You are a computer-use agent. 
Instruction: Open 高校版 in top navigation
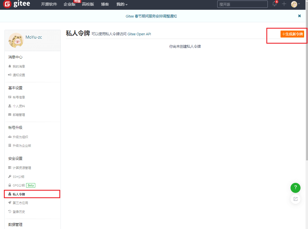(x=88, y=4)
